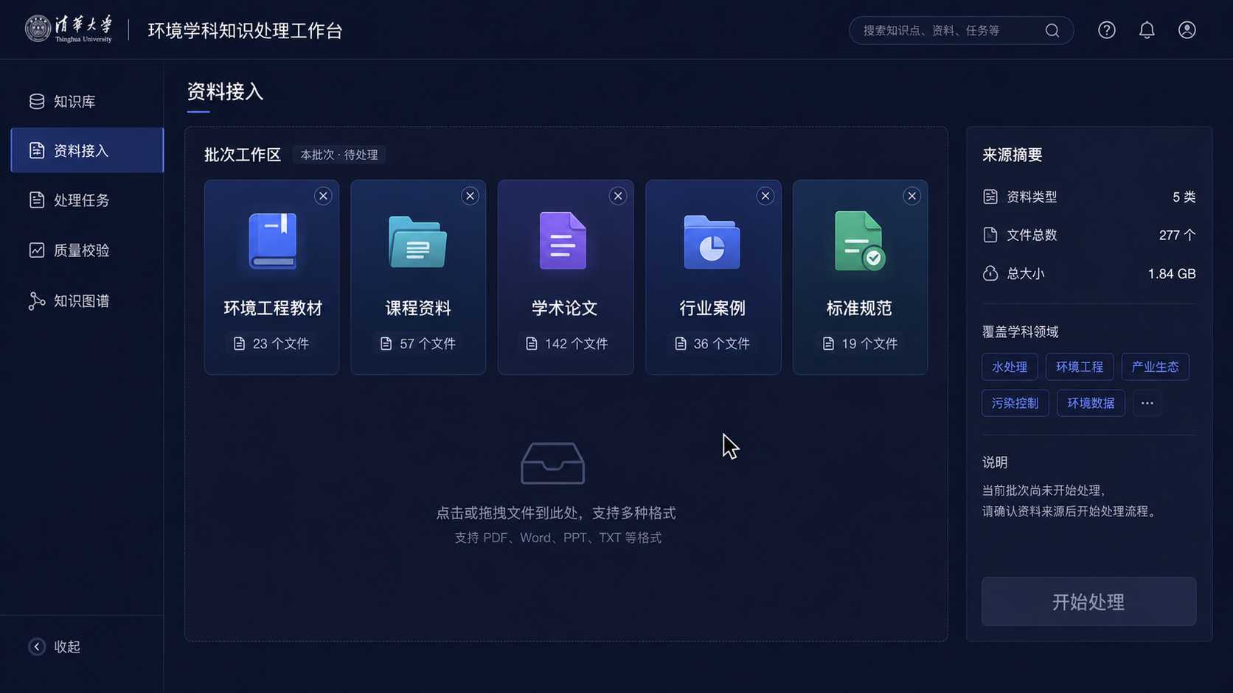Open 质量校验 in the sidebar
The width and height of the screenshot is (1233, 693).
pyautogui.click(x=87, y=250)
